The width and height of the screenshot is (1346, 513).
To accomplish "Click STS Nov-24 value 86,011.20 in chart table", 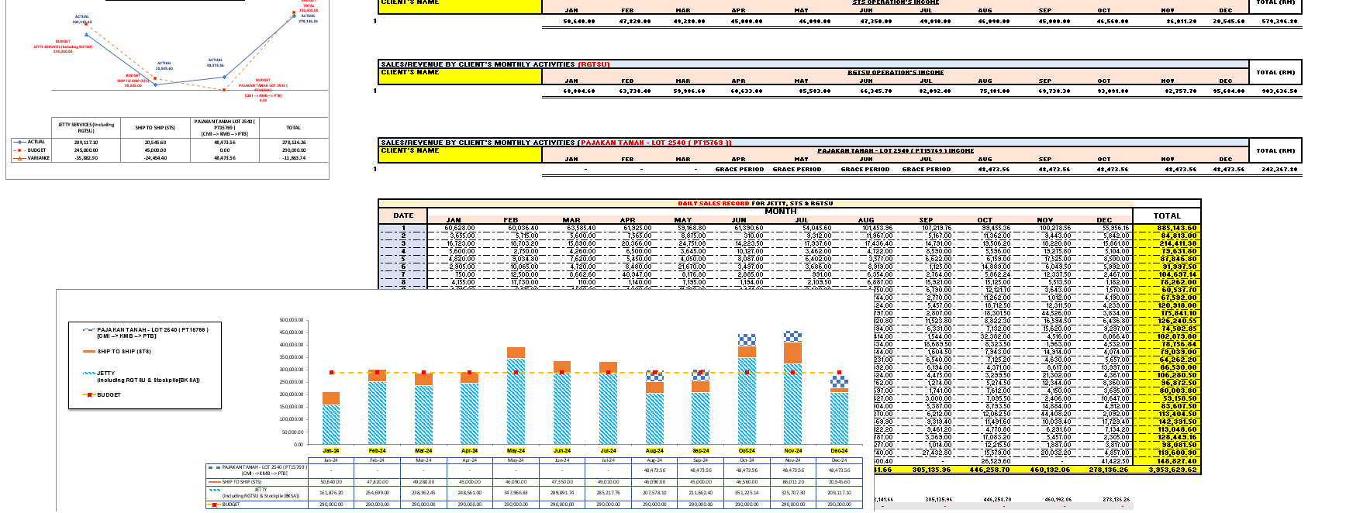I will [792, 482].
